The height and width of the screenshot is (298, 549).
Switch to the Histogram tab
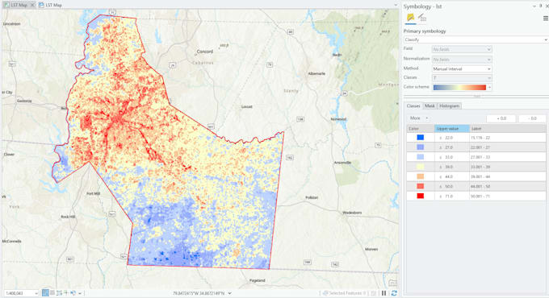coord(449,106)
